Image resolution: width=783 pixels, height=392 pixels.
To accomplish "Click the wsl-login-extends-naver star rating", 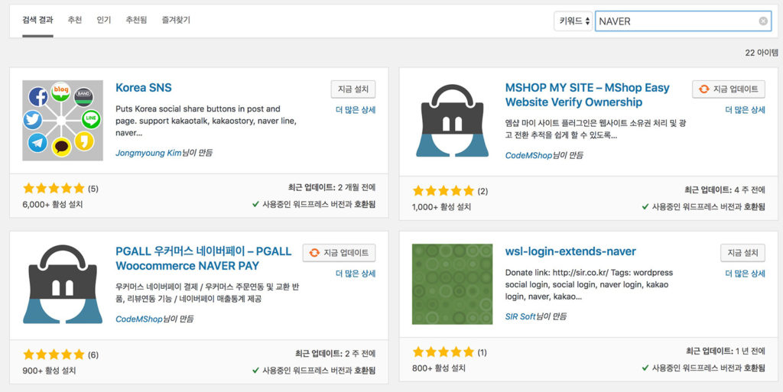I will click(x=443, y=352).
